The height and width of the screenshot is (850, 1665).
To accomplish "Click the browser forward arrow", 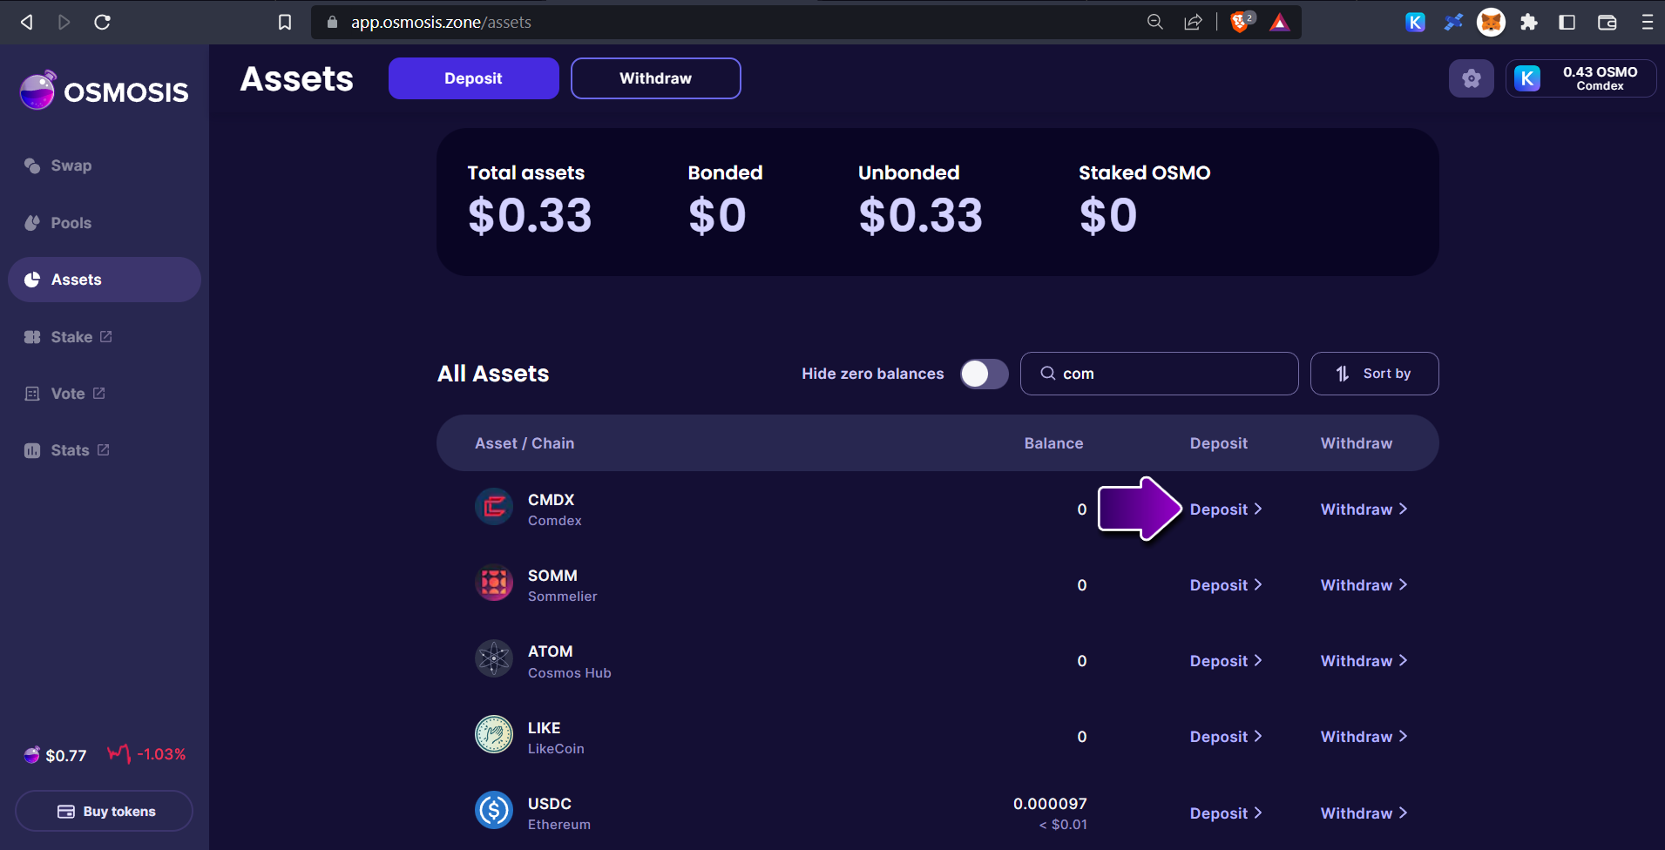I will tap(64, 22).
